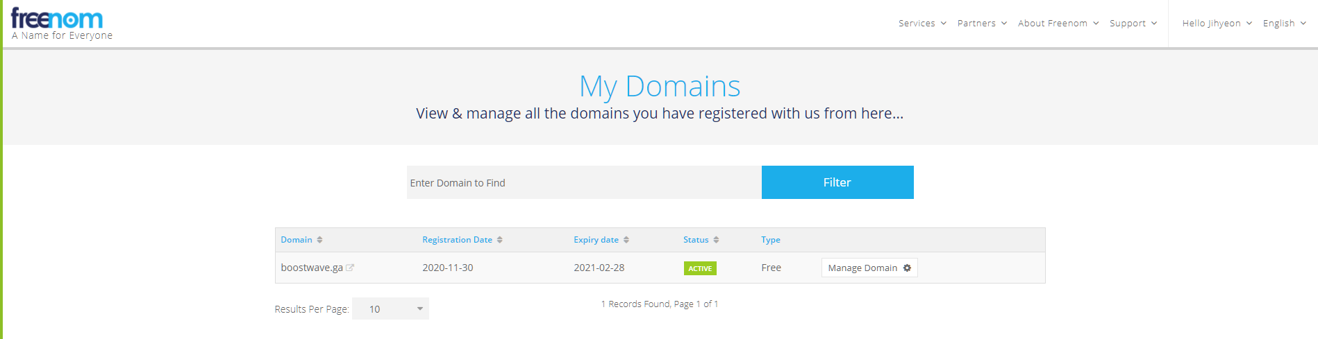The image size is (1318, 339).
Task: Open the Services menu
Action: (922, 23)
